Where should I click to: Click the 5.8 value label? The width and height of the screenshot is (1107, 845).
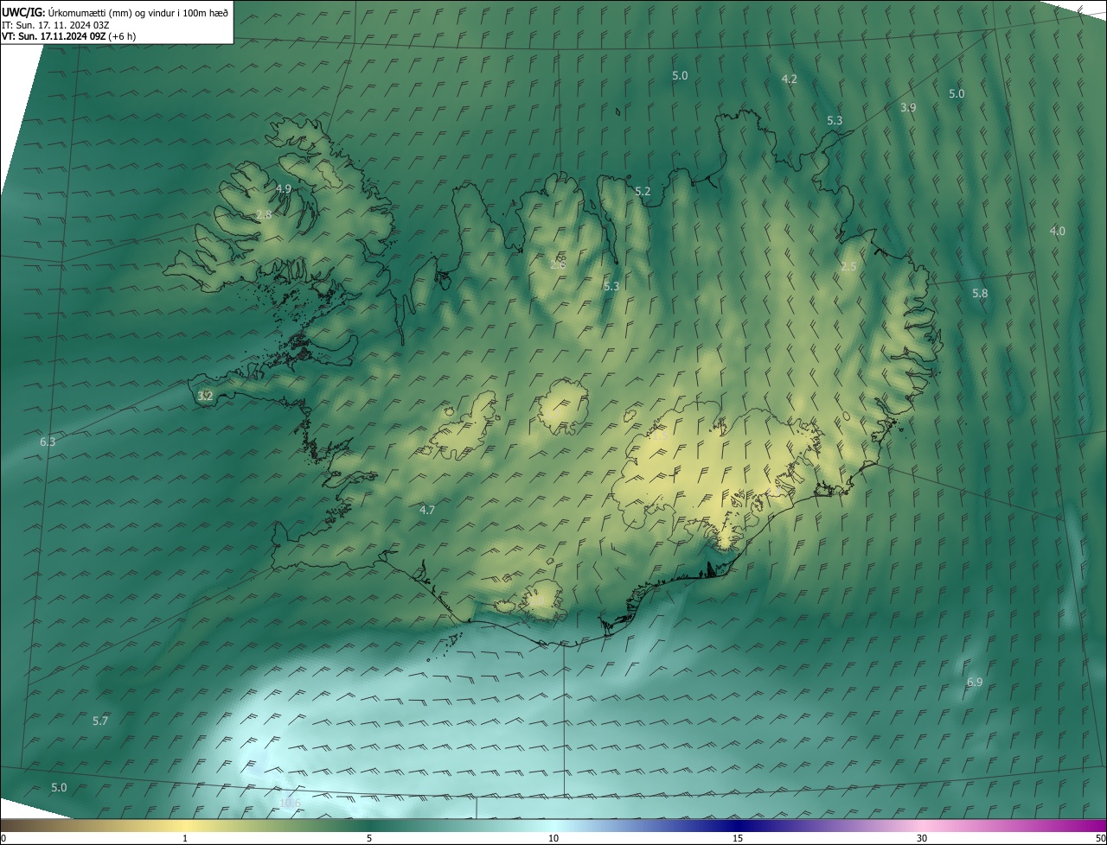click(979, 293)
